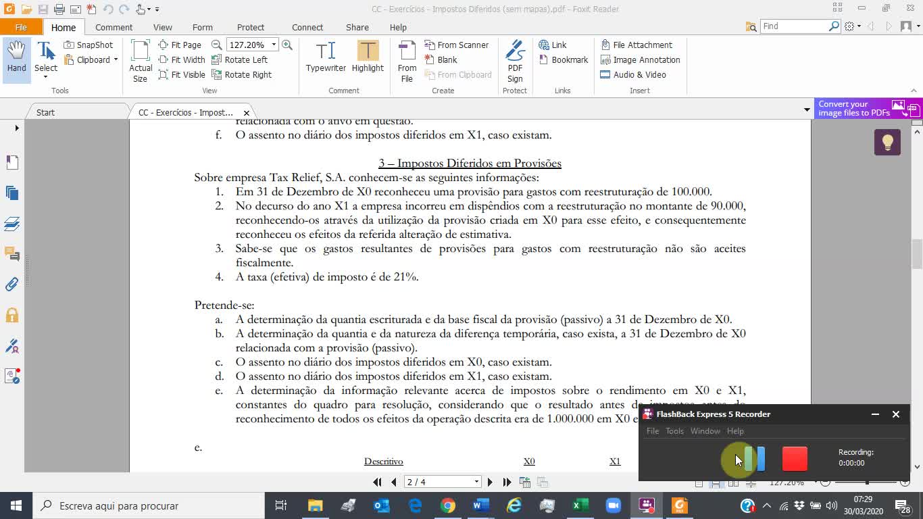Create a Blank PDF
Image resolution: width=923 pixels, height=519 pixels.
441,59
